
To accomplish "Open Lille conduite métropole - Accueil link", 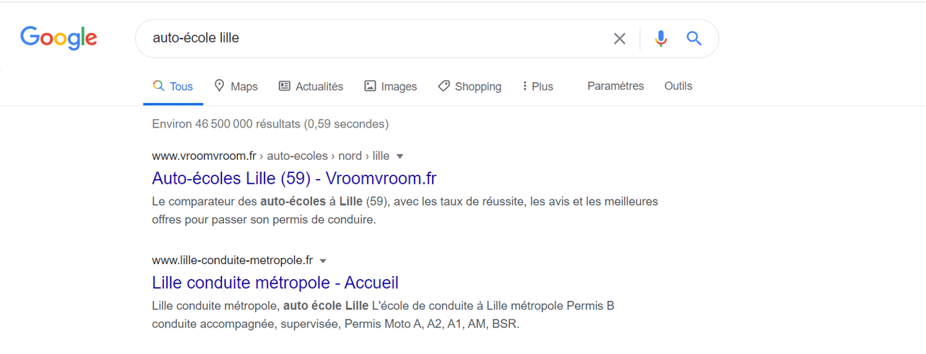I will pos(275,282).
